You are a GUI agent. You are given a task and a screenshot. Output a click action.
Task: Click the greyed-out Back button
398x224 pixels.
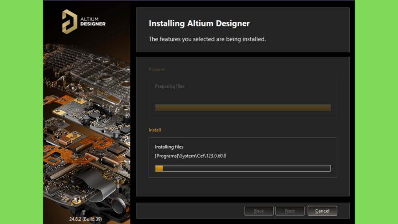pos(258,211)
